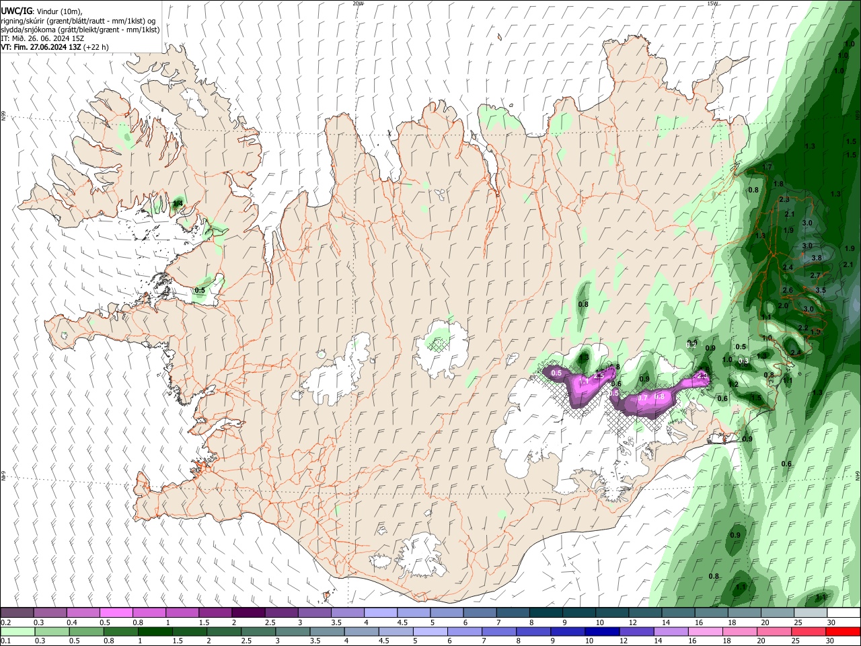Select the snow legend swatch between 3.5 and 4
861x646 pixels.
coord(348,613)
